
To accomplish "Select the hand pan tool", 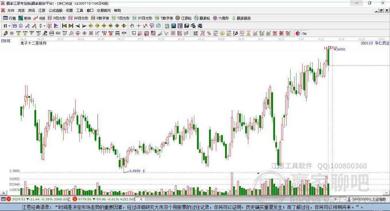I will pyautogui.click(x=132, y=26).
